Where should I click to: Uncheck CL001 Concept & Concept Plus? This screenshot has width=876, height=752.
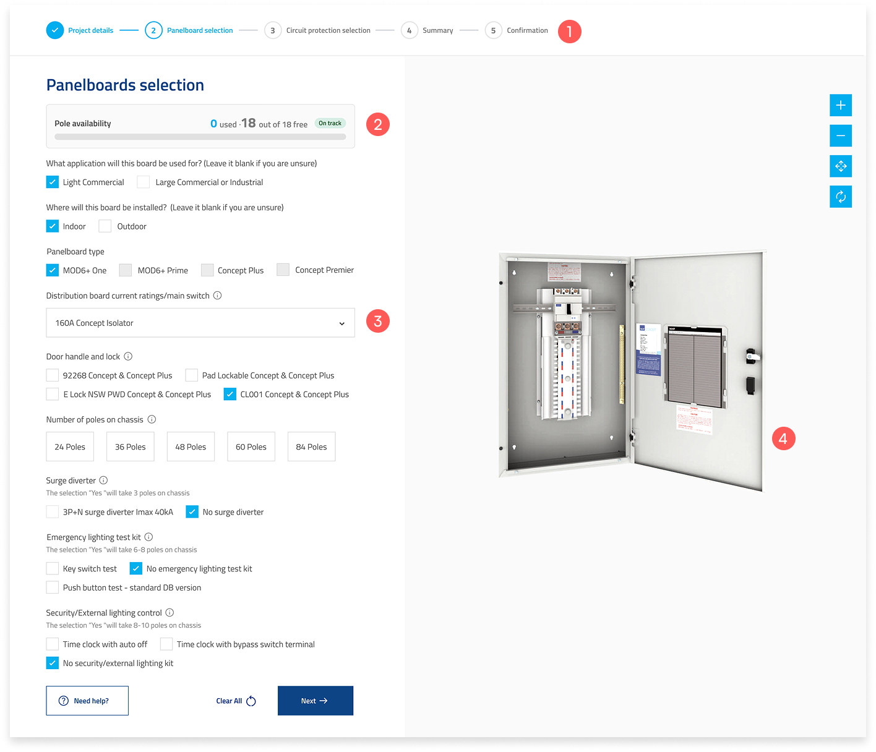[x=230, y=394]
